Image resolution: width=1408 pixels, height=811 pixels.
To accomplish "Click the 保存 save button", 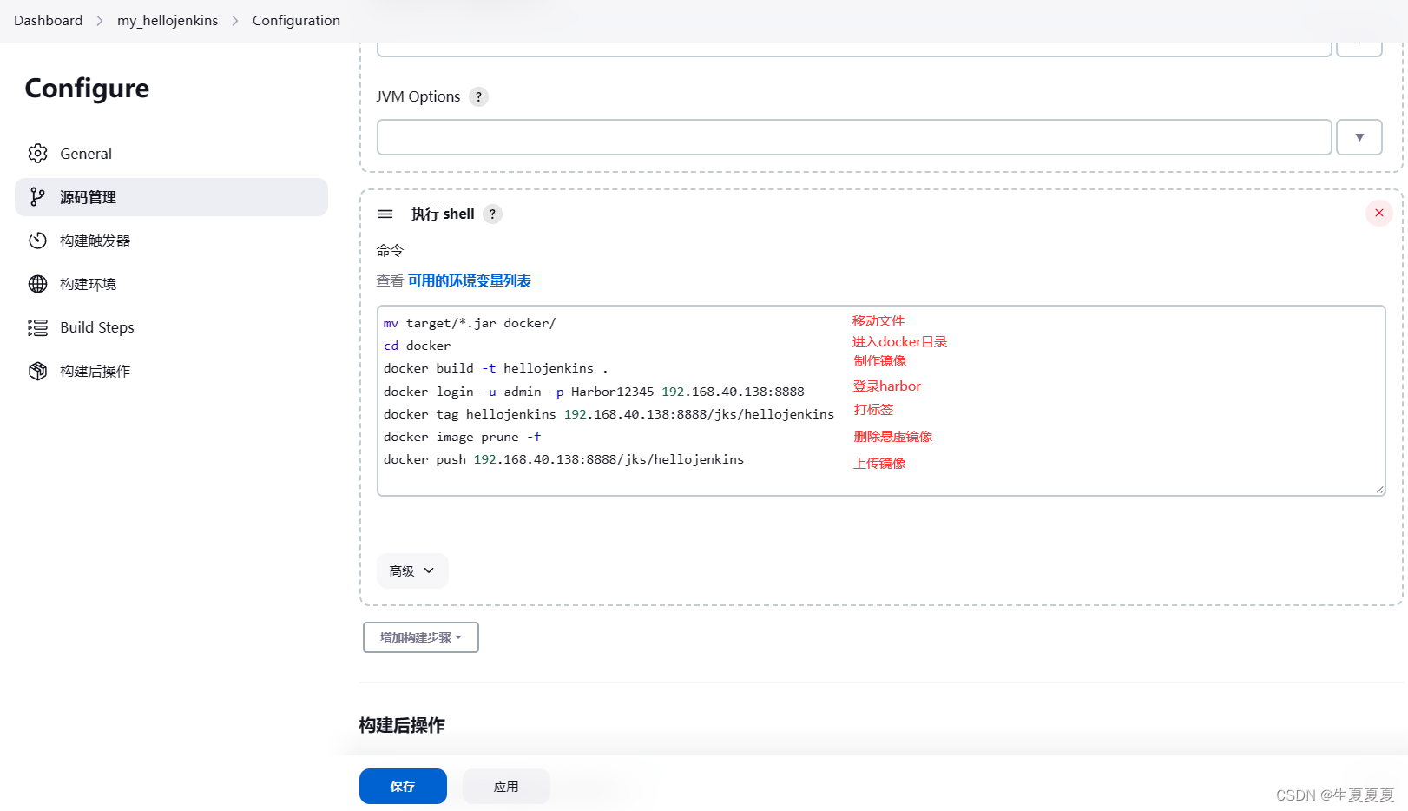I will click(x=403, y=786).
